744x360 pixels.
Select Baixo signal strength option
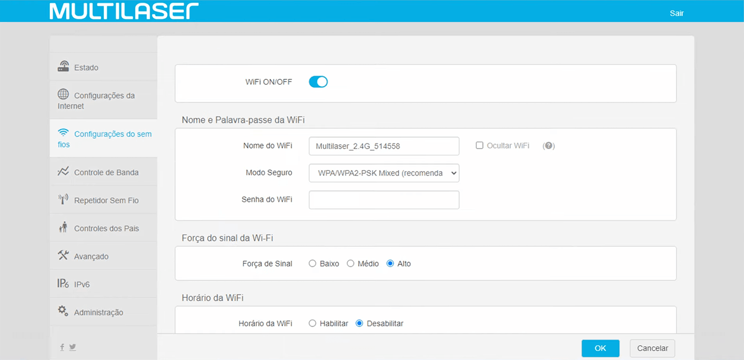point(312,264)
